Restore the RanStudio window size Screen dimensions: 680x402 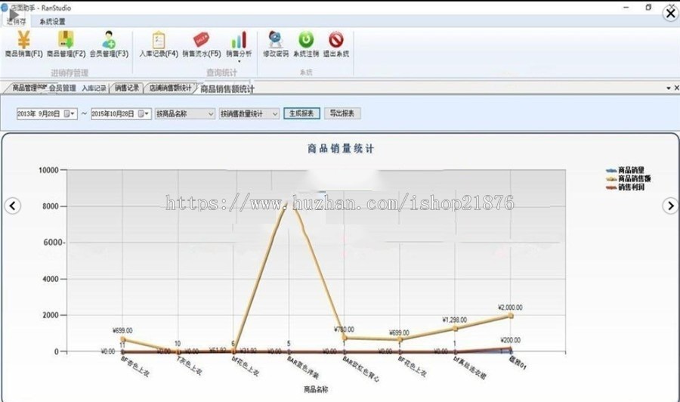[648, 8]
